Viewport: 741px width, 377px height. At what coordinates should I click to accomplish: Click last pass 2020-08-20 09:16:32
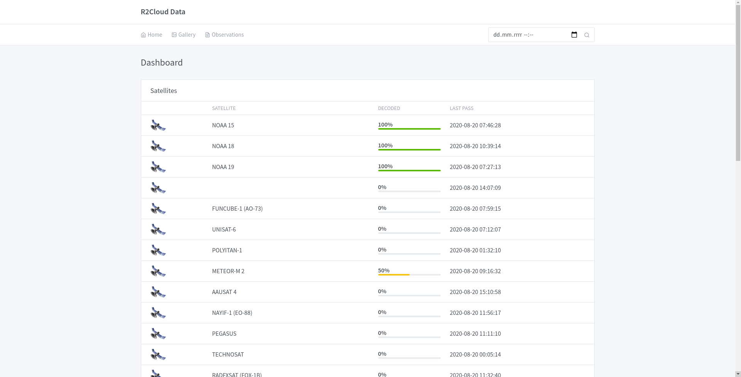pyautogui.click(x=475, y=271)
